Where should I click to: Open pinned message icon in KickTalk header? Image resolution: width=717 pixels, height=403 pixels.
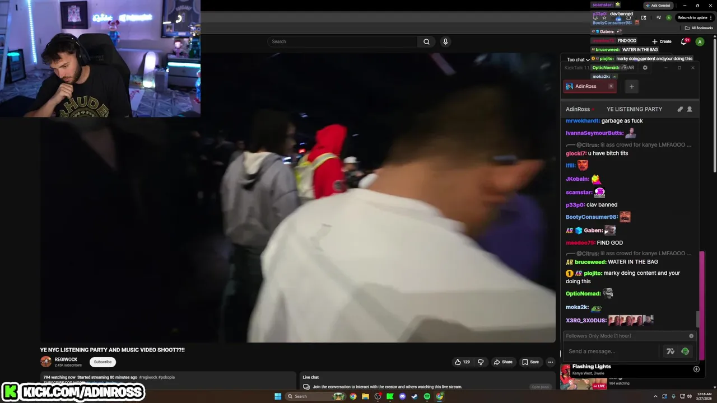click(x=680, y=109)
